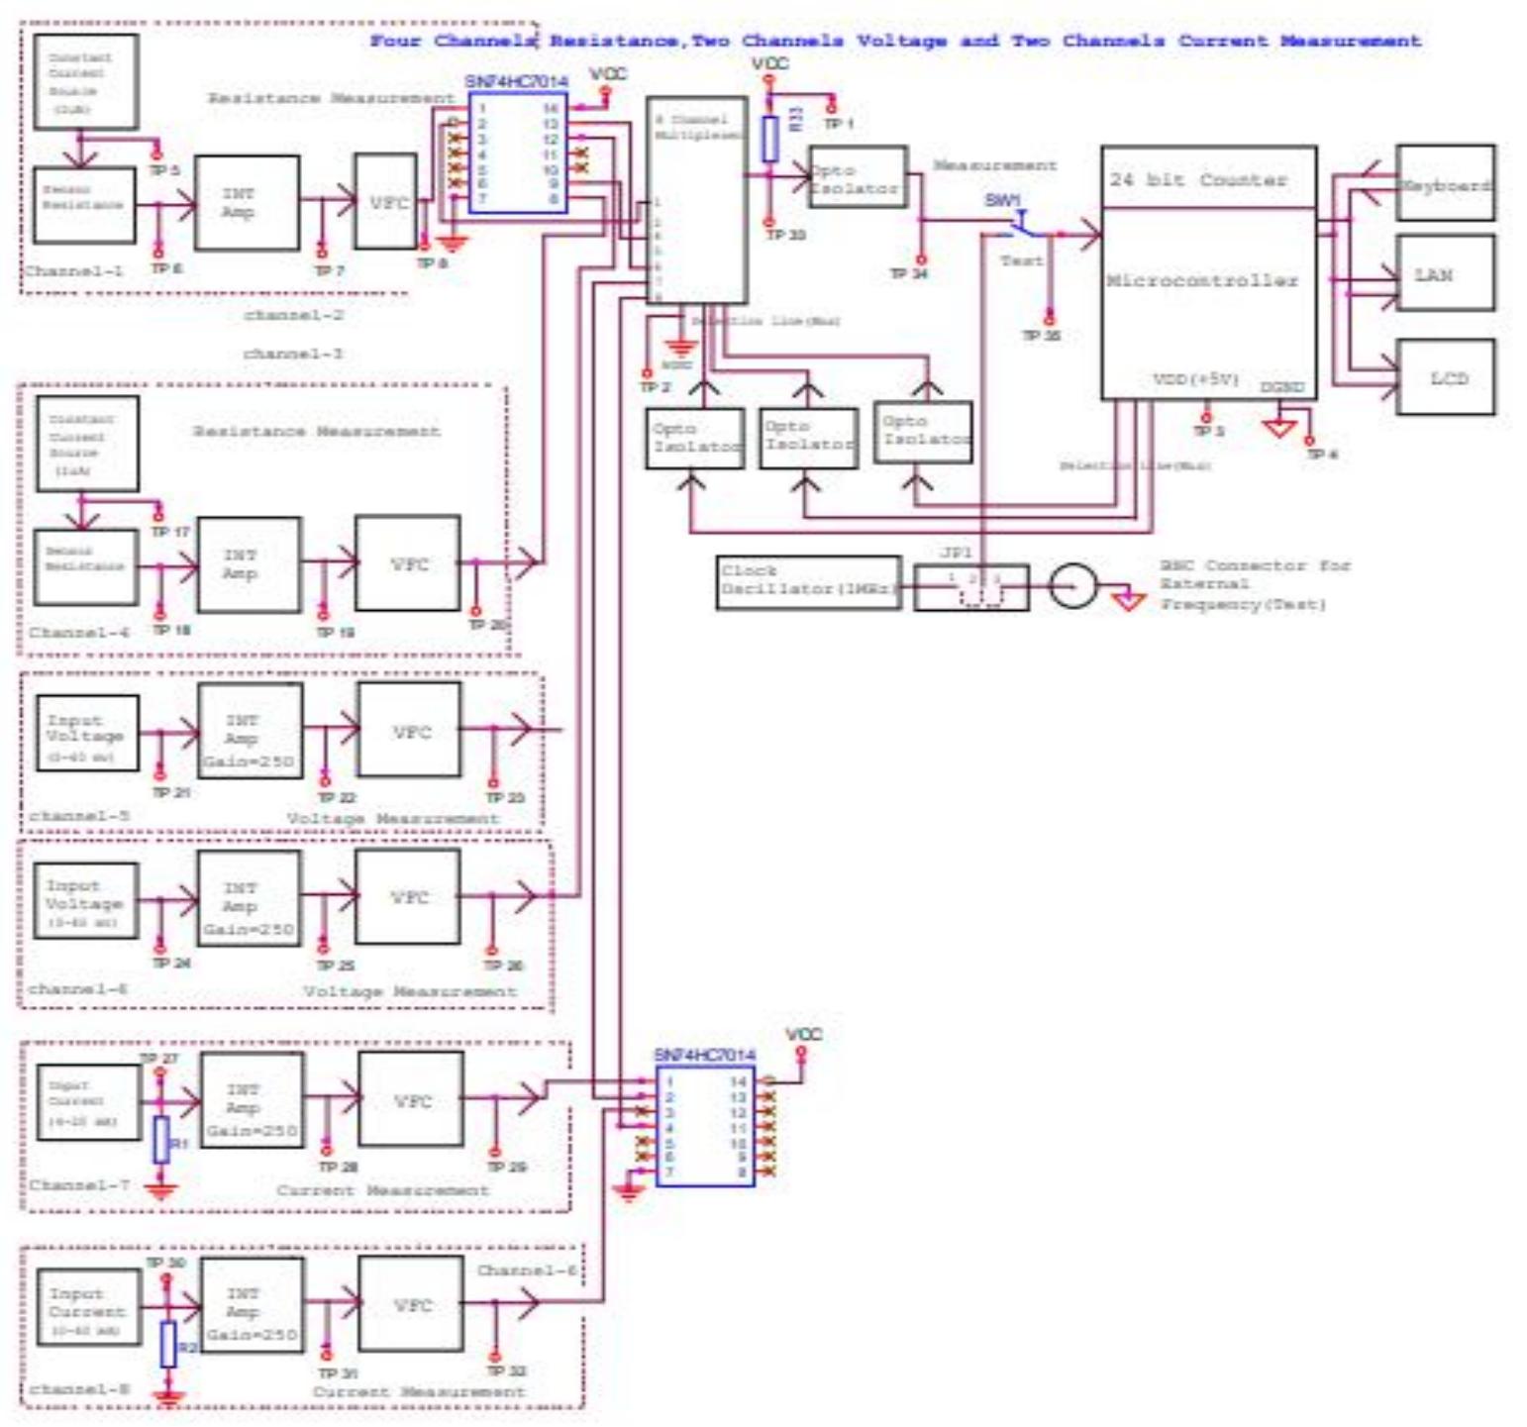
Task: Click the BNC Connector for External Frequency
Action: 1074,587
